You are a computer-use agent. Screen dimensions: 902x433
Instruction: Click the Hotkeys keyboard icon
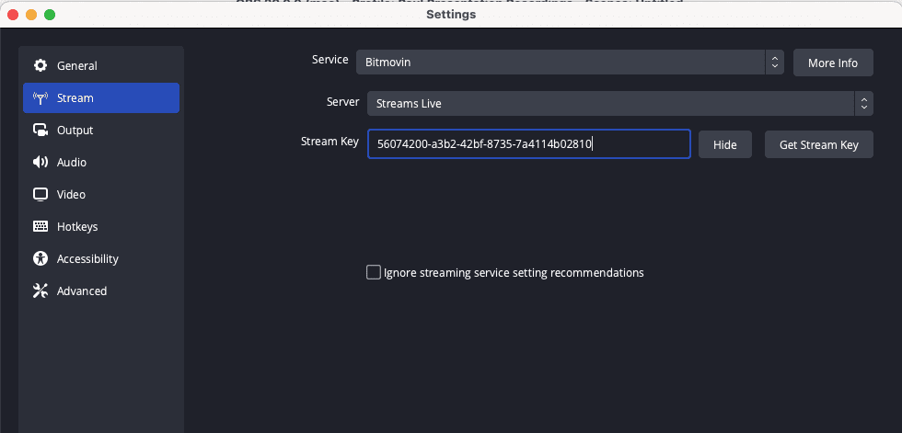40,227
